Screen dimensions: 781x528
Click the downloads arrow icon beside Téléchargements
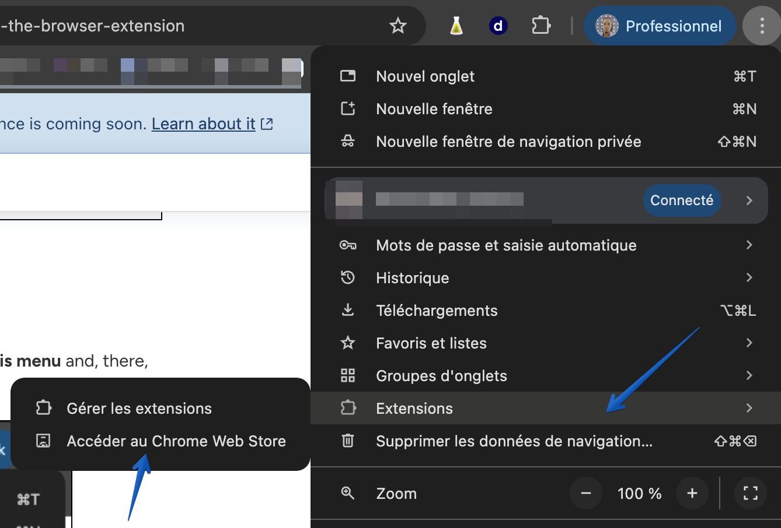click(x=348, y=310)
